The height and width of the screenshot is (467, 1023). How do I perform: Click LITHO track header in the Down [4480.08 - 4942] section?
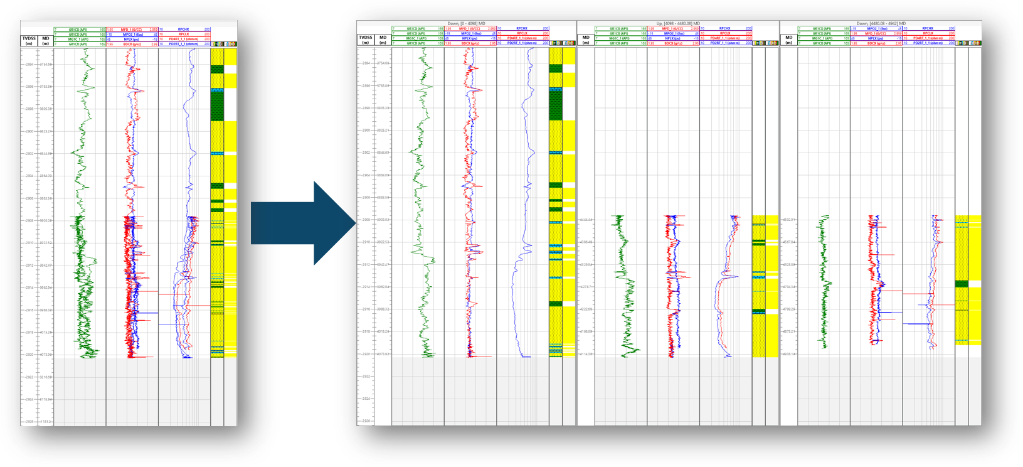coord(962,43)
